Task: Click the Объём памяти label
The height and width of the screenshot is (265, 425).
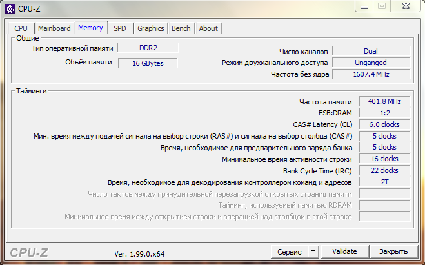Action: [88, 63]
